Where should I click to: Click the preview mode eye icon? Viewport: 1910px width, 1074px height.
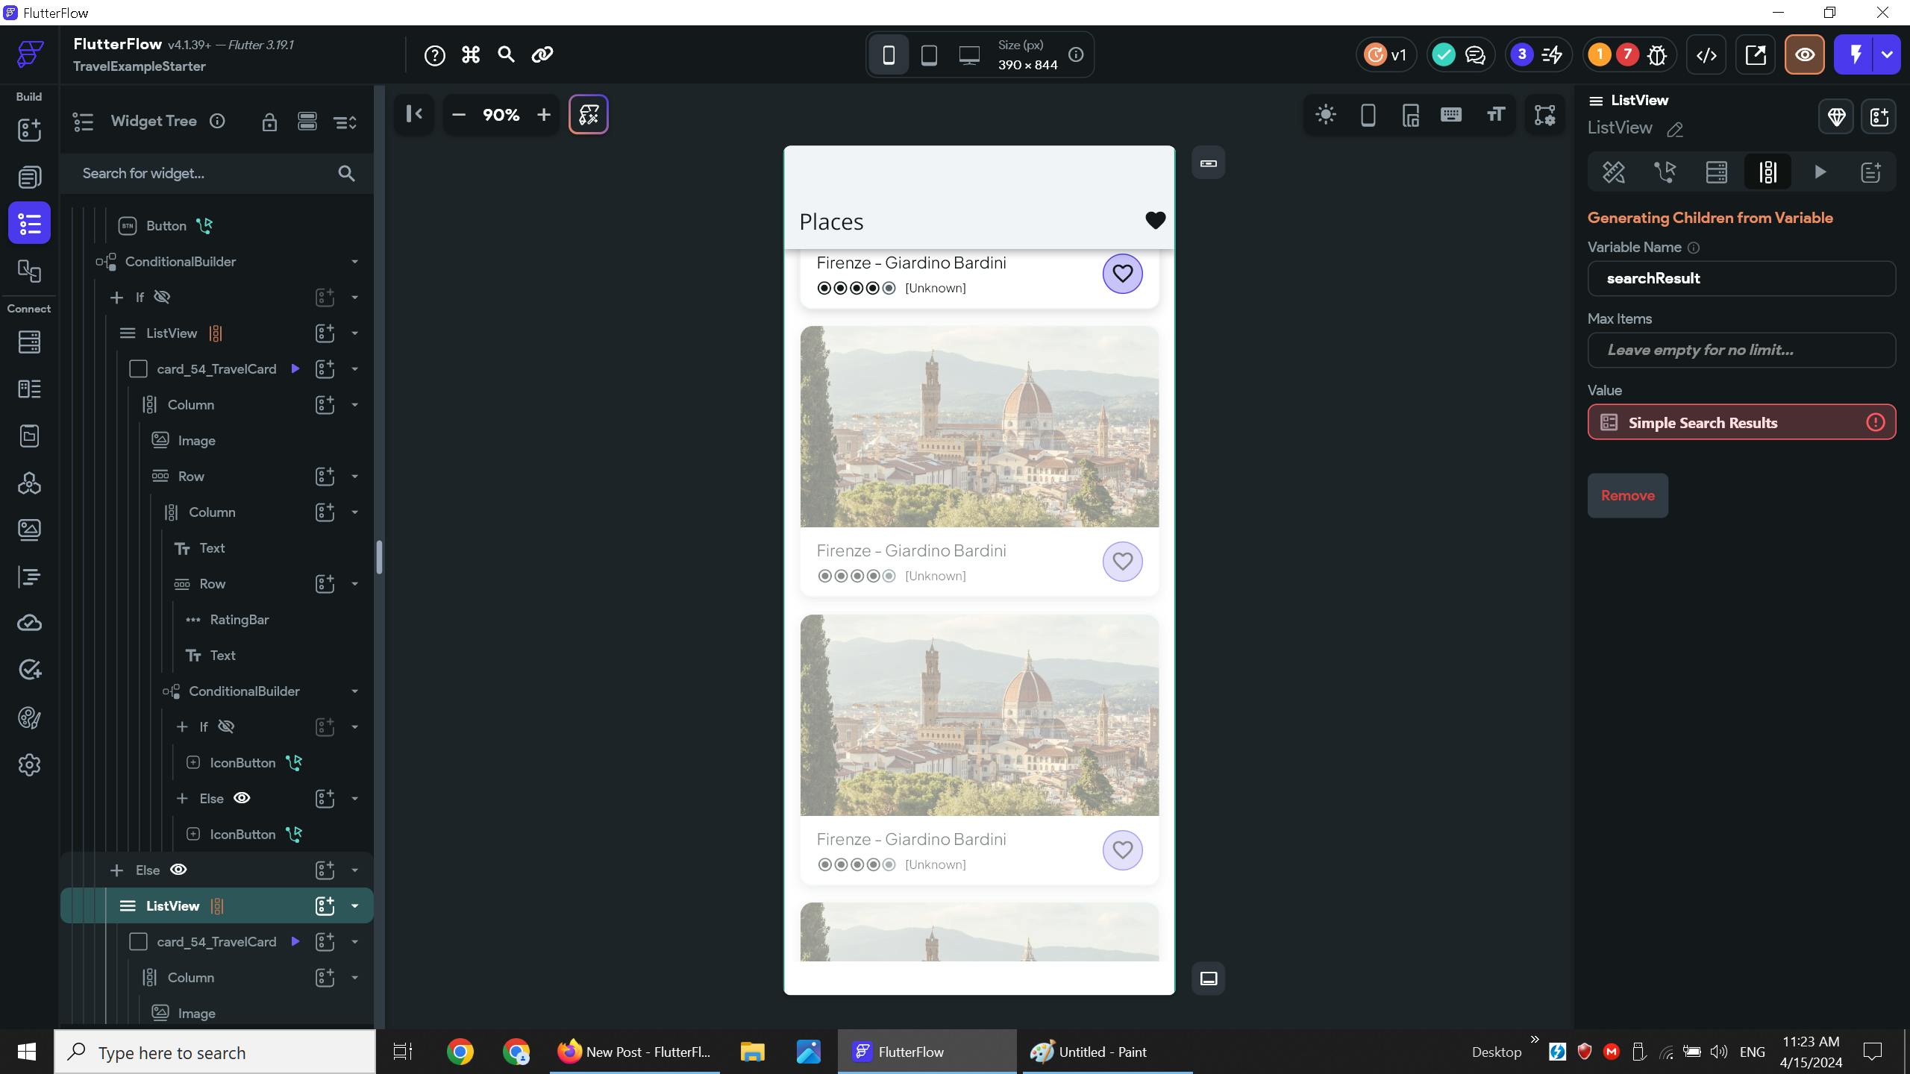[x=1804, y=55]
